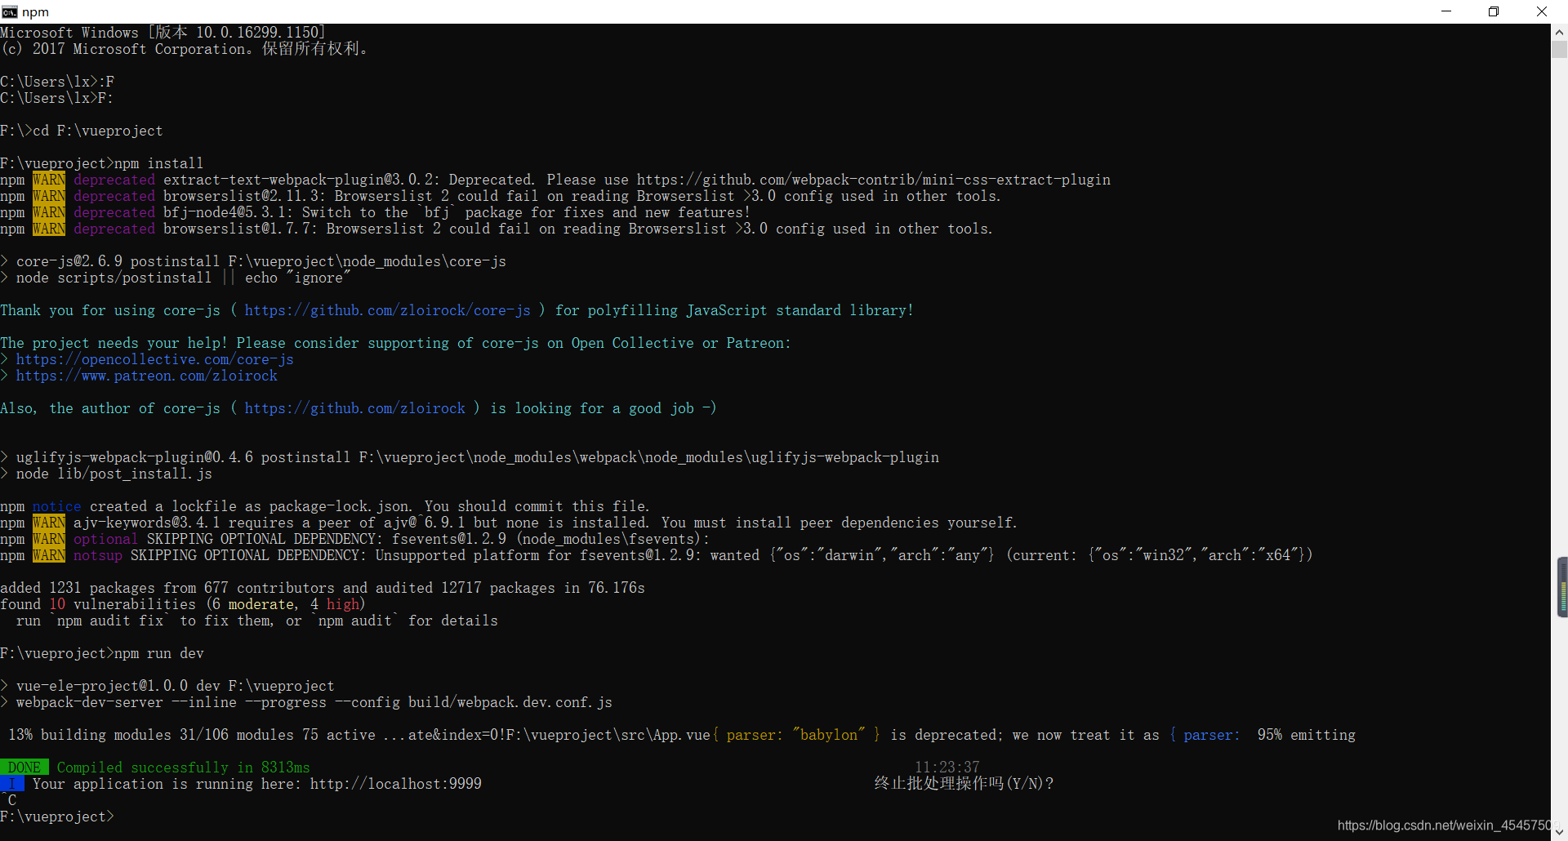Viewport: 1568px width, 841px height.
Task: Click '终止批处理操作吗(Y/N)?' prompt text
Action: pos(964,784)
